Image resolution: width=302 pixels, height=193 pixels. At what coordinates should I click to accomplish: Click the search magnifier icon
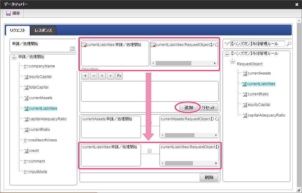(x=289, y=44)
